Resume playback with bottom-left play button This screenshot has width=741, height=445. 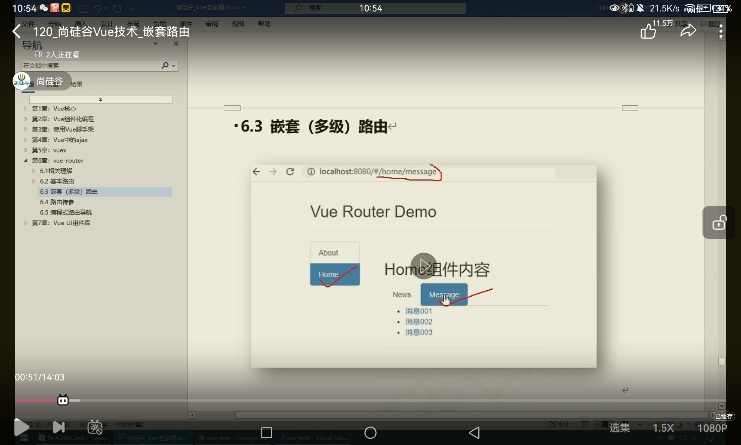[x=21, y=427]
